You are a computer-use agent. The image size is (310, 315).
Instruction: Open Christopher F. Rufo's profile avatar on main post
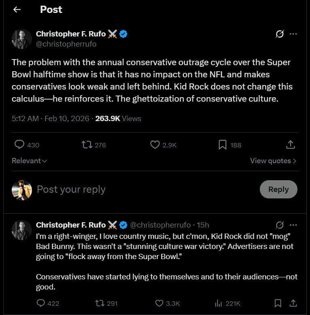(x=22, y=39)
